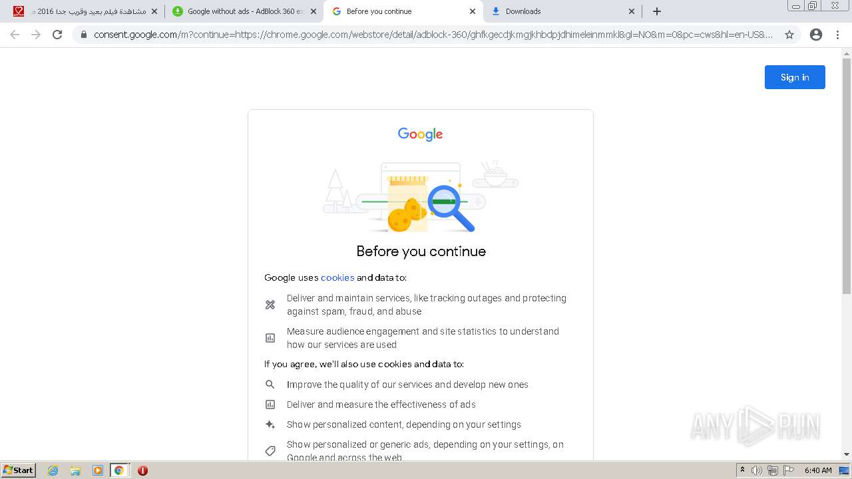Launch Internet Explorer from taskbar
This screenshot has width=852, height=479.
coord(53,470)
